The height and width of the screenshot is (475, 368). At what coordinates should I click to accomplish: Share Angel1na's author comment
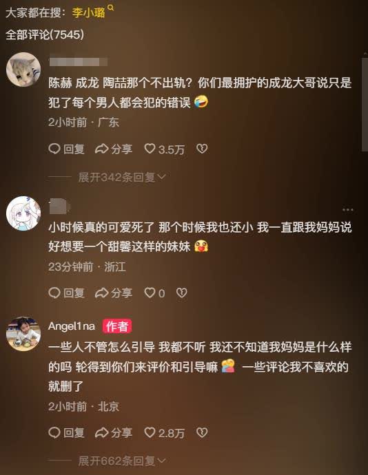[x=114, y=432]
